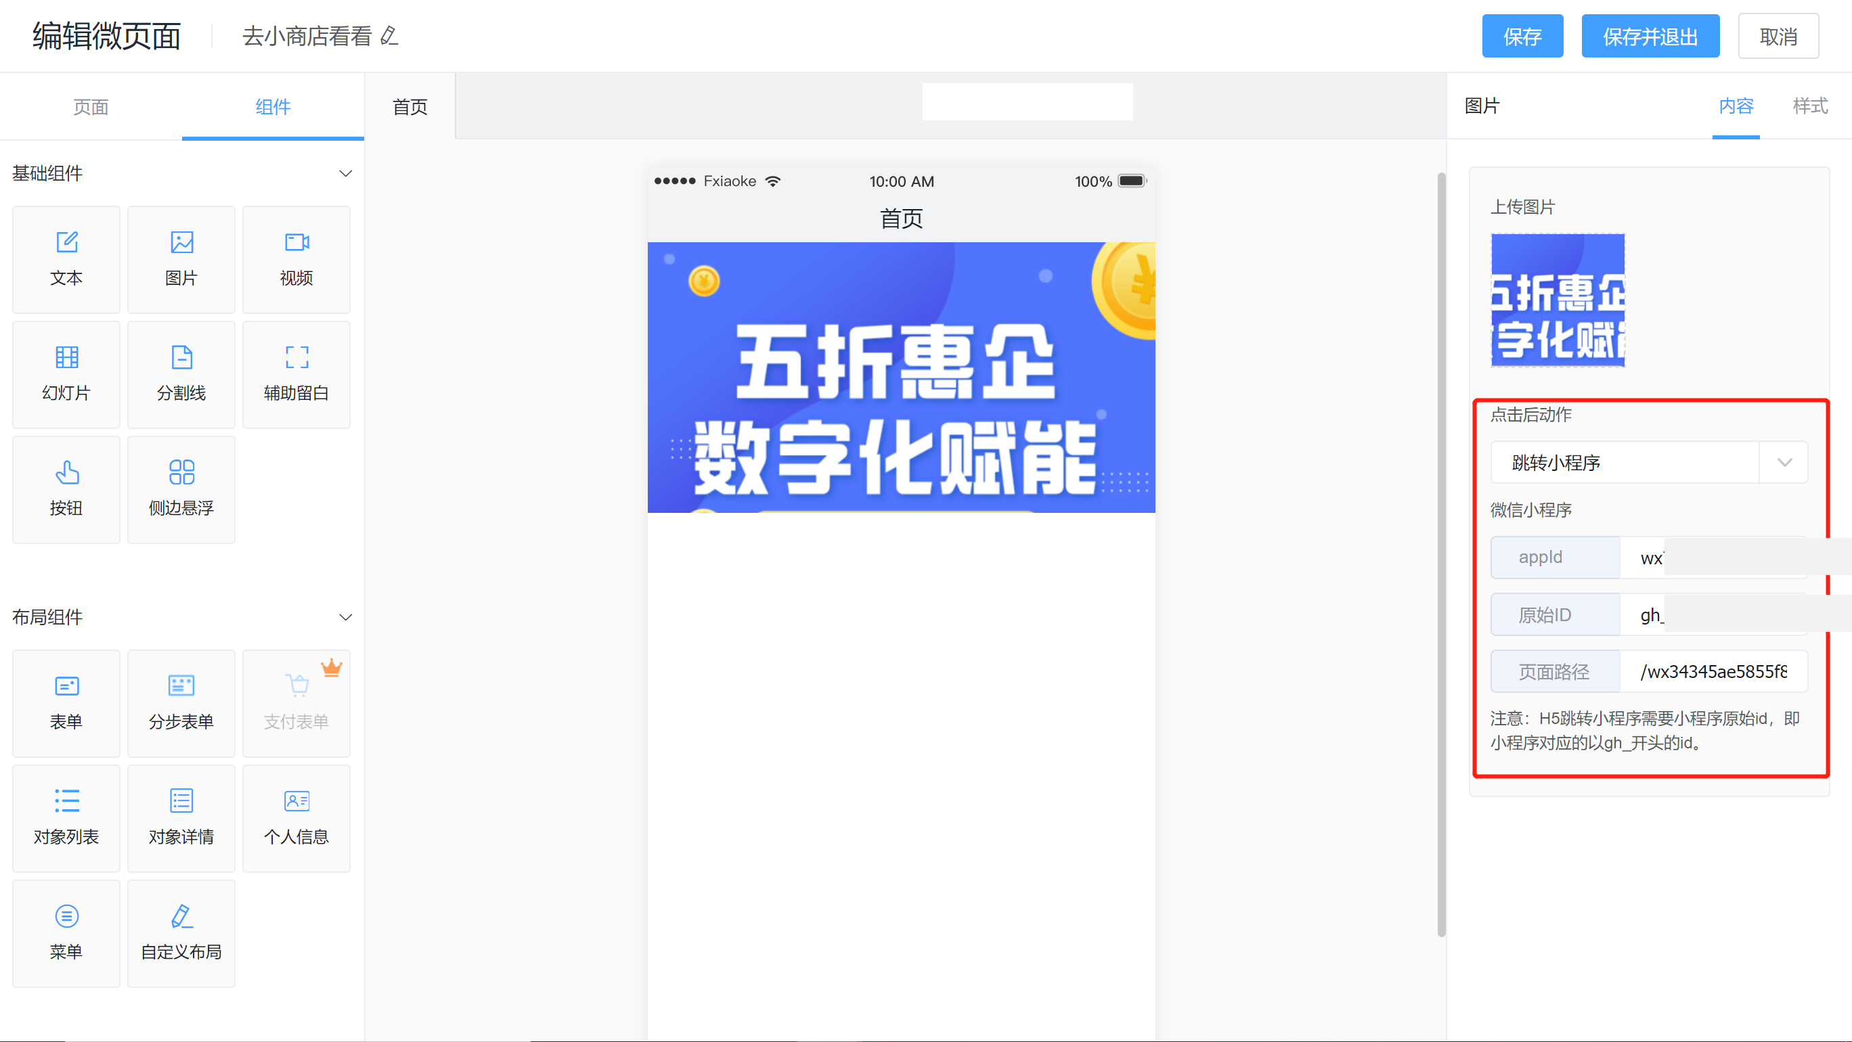Add the 分割线 divider component
The image size is (1852, 1042).
[181, 374]
